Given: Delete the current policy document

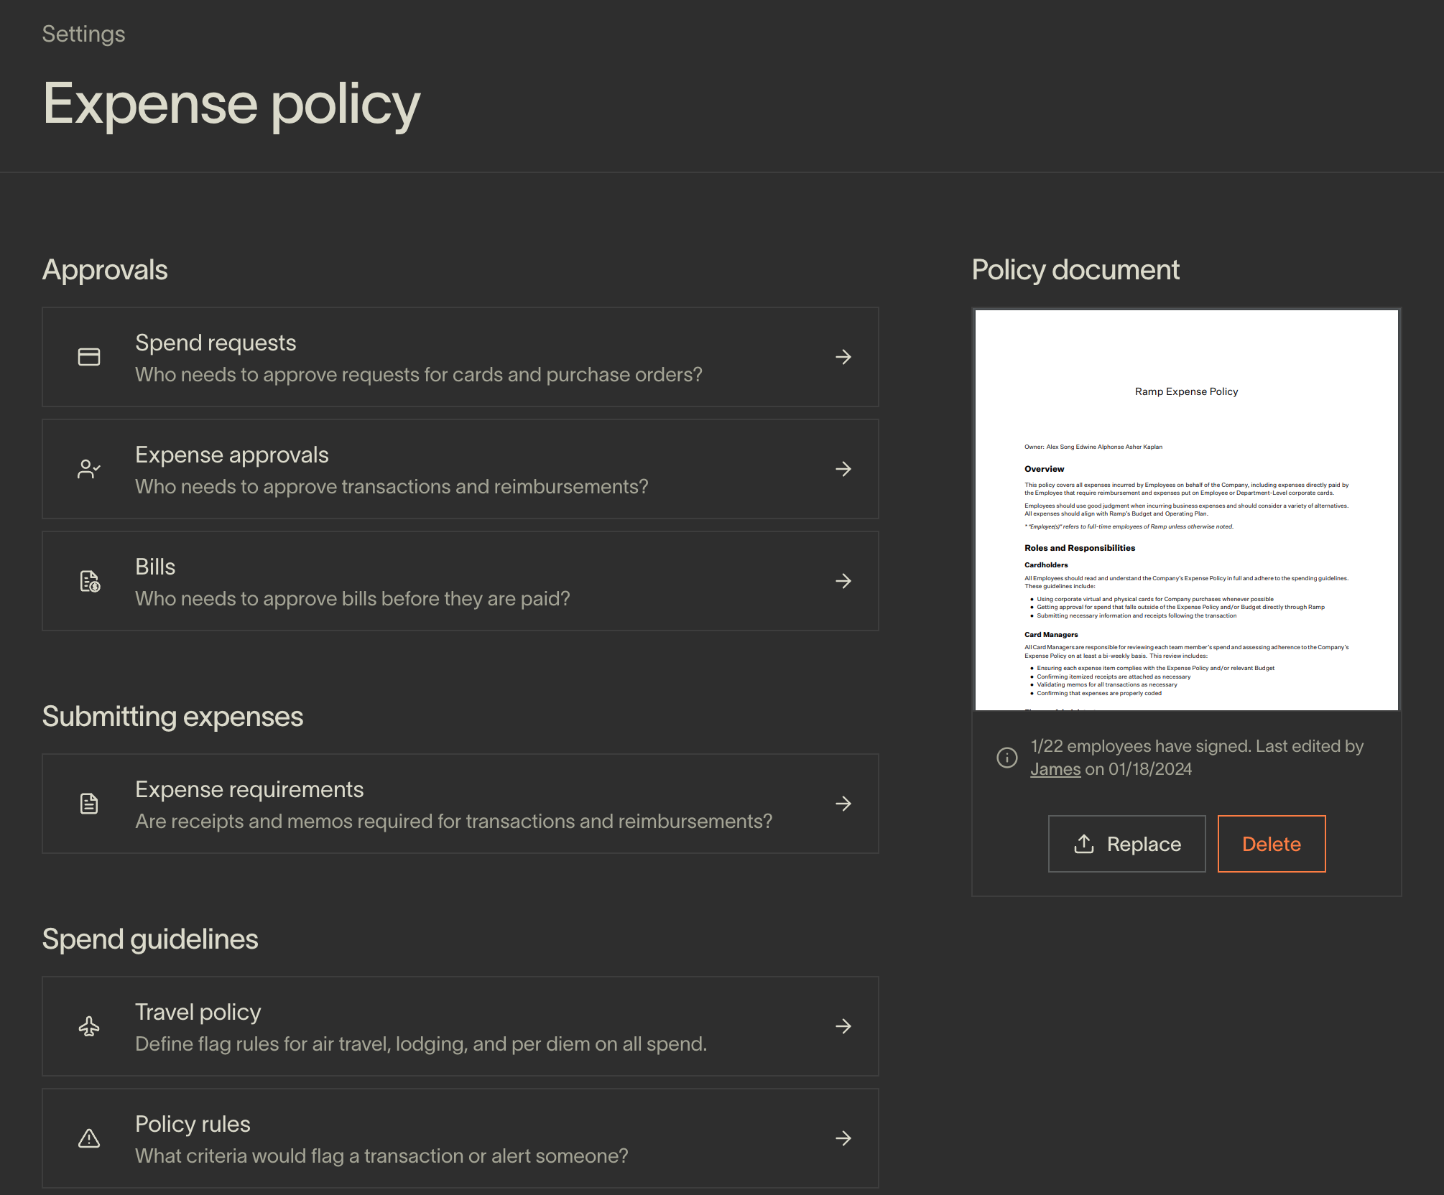Looking at the screenshot, I should pos(1272,844).
